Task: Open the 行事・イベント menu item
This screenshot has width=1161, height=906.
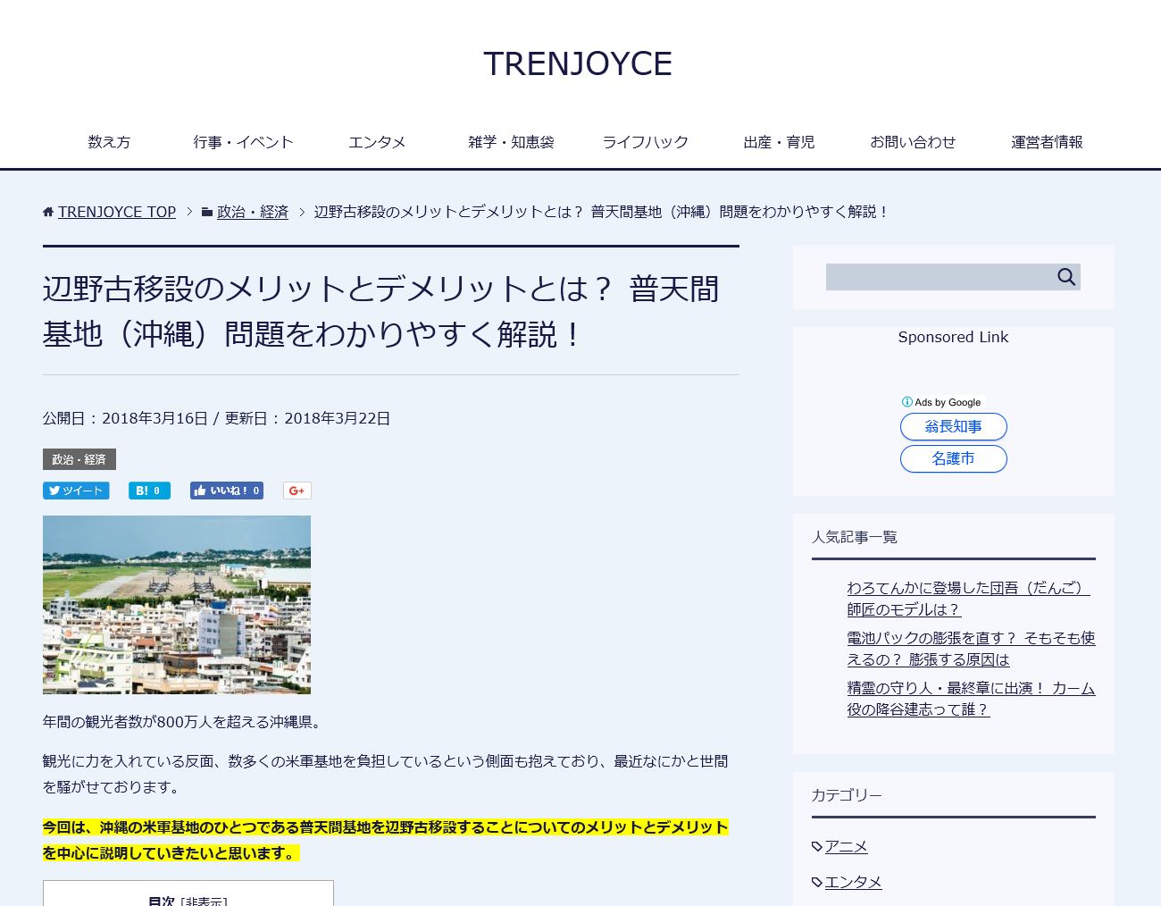Action: click(243, 142)
